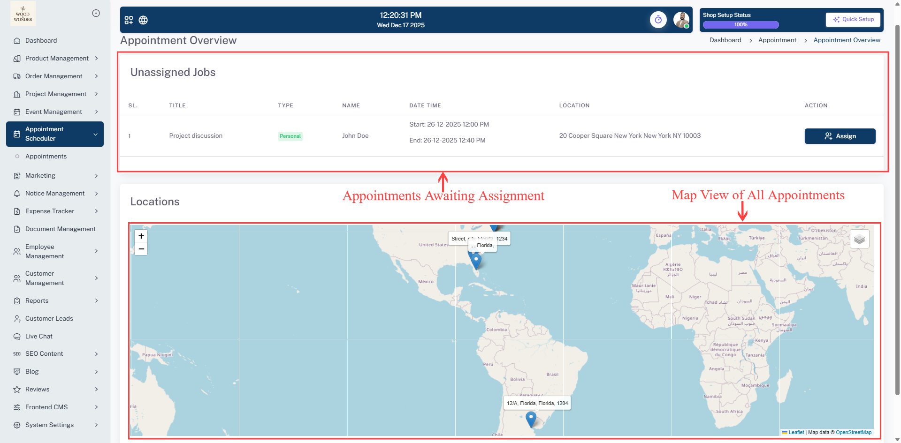This screenshot has height=443, width=901.
Task: Click the globe language icon
Action: (x=143, y=20)
